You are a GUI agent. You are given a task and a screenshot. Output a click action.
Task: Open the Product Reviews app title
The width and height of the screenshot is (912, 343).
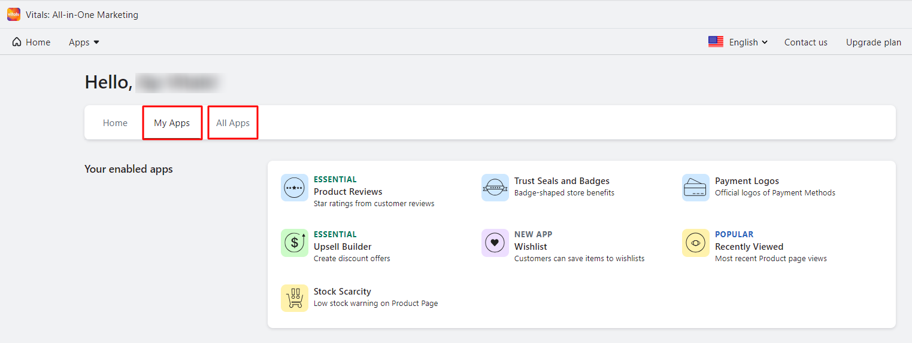coord(348,191)
